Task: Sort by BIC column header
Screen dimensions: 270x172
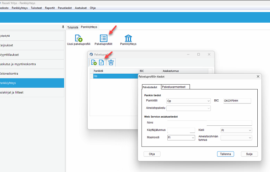Action: (151, 71)
